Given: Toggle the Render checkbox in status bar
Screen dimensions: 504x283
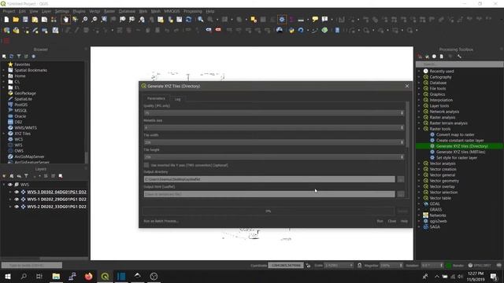Looking at the screenshot, I should point(449,266).
